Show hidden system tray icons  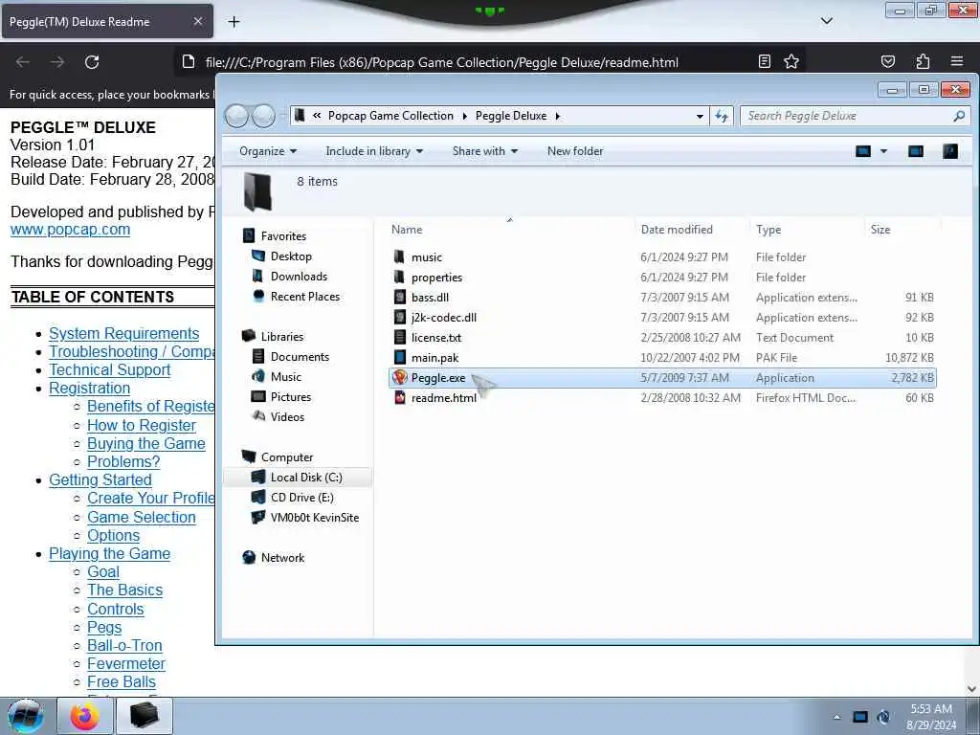coord(836,717)
